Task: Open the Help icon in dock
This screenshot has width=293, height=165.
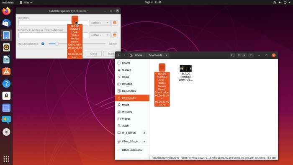Action: pos(6,83)
